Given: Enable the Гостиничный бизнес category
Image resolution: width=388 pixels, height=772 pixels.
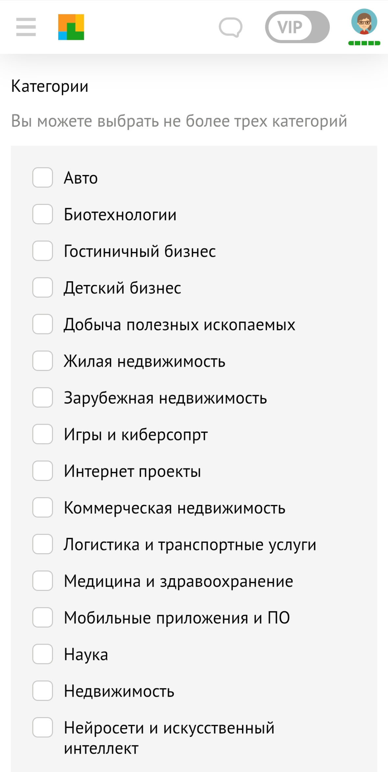Looking at the screenshot, I should (42, 252).
